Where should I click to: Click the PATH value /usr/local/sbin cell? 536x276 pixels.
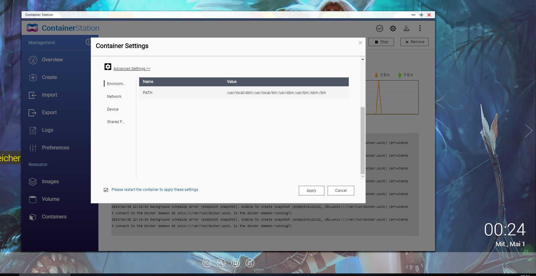tap(276, 93)
